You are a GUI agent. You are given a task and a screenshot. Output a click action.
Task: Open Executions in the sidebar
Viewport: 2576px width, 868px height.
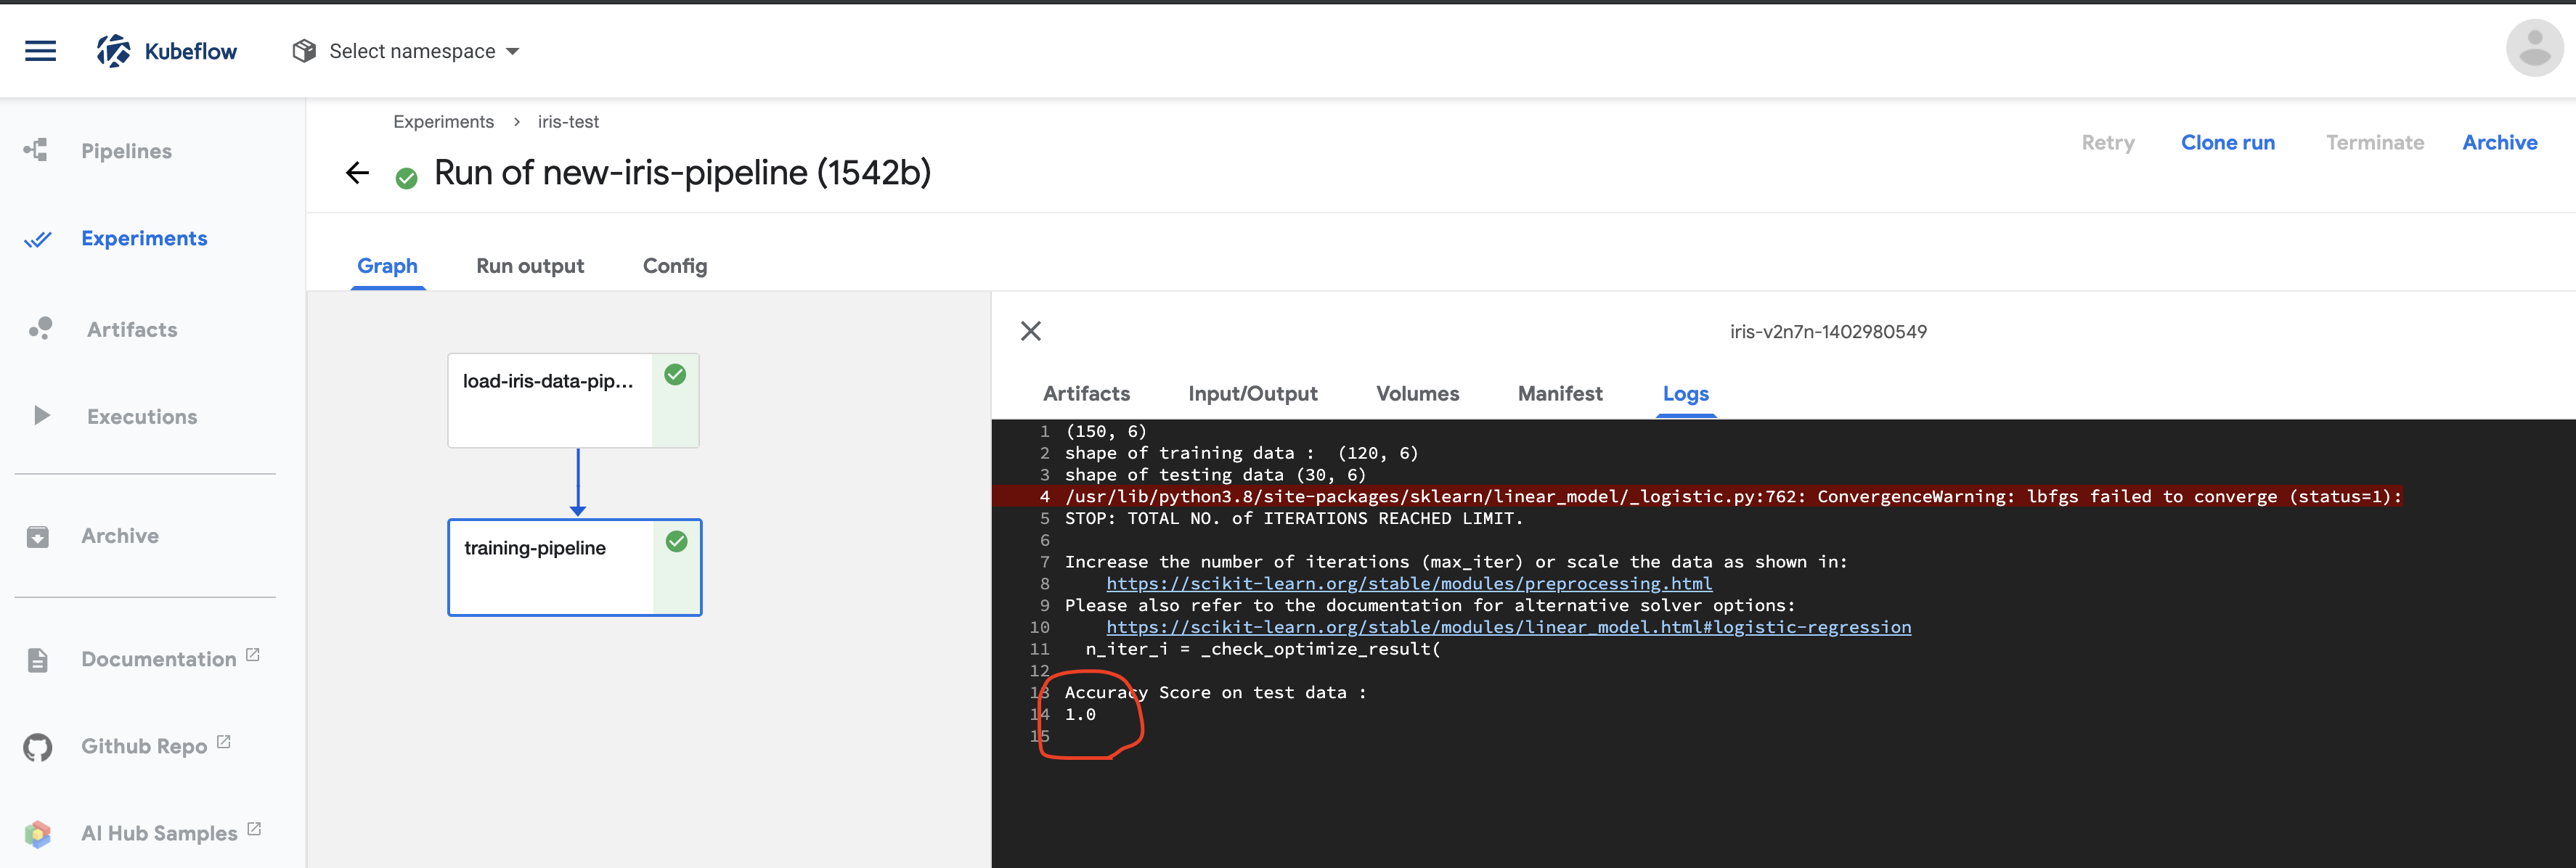tap(141, 416)
